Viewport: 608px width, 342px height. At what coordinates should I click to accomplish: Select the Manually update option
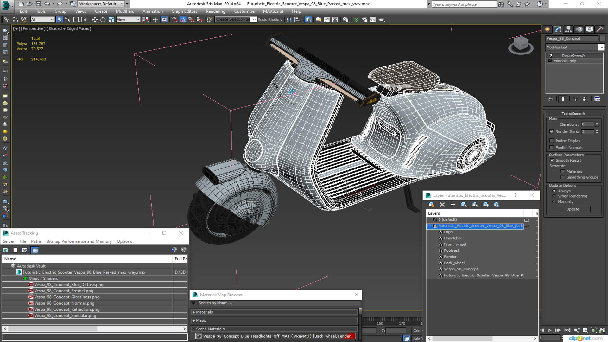click(x=554, y=201)
